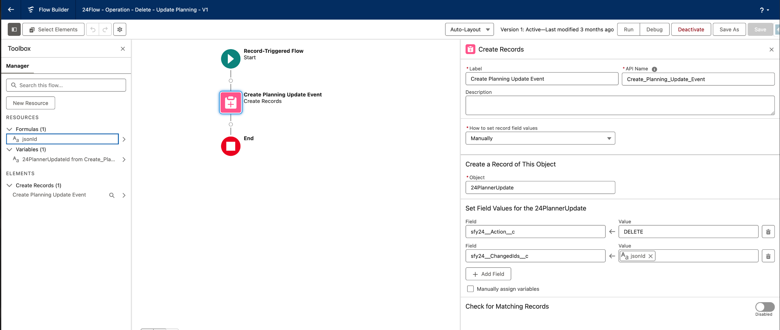Click the red End element icon

click(x=231, y=146)
